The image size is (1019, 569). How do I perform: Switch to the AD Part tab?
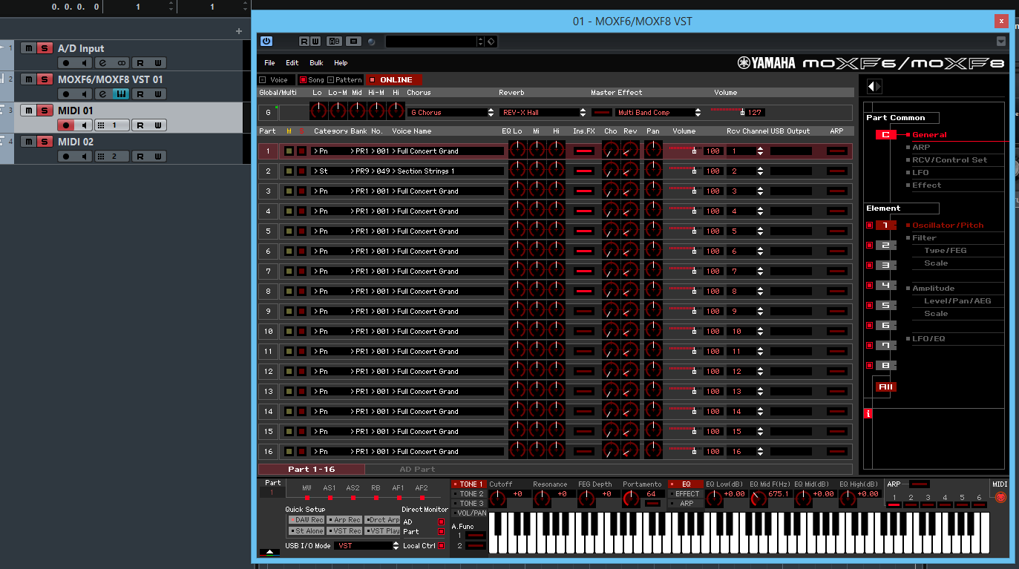[x=417, y=469]
